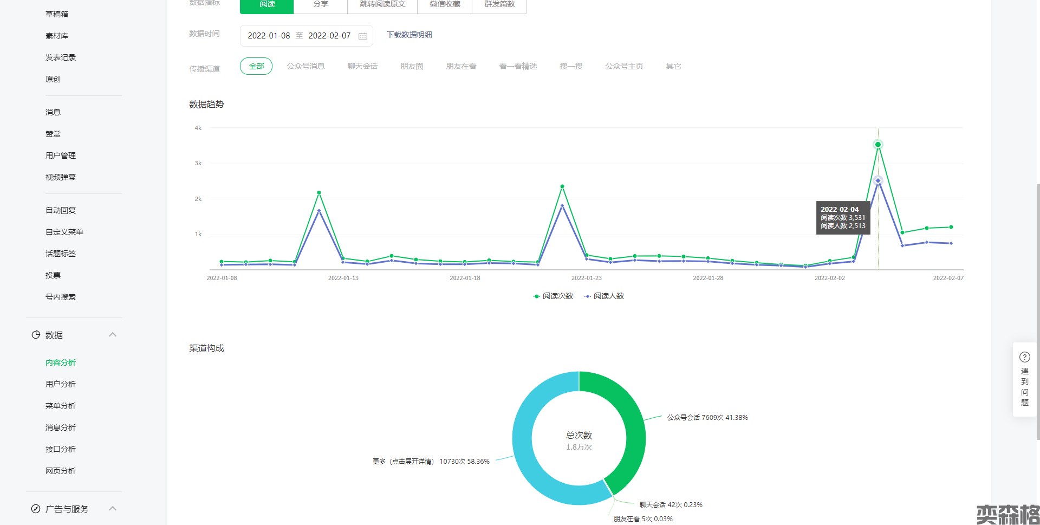
Task: Switch to the 分享 metric tab
Action: 321,4
